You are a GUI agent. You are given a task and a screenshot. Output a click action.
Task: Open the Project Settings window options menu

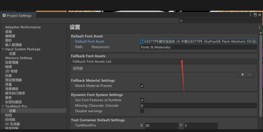pos(250,15)
